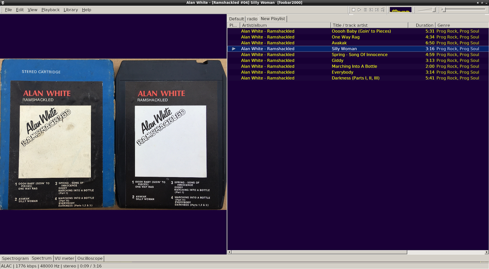Open the window menu icon in title bar
The width and height of the screenshot is (489, 269).
[3, 3]
